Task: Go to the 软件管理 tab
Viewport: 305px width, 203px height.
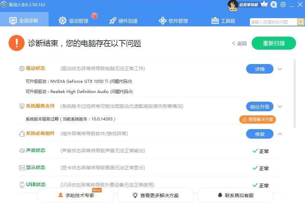Action: tap(173, 21)
